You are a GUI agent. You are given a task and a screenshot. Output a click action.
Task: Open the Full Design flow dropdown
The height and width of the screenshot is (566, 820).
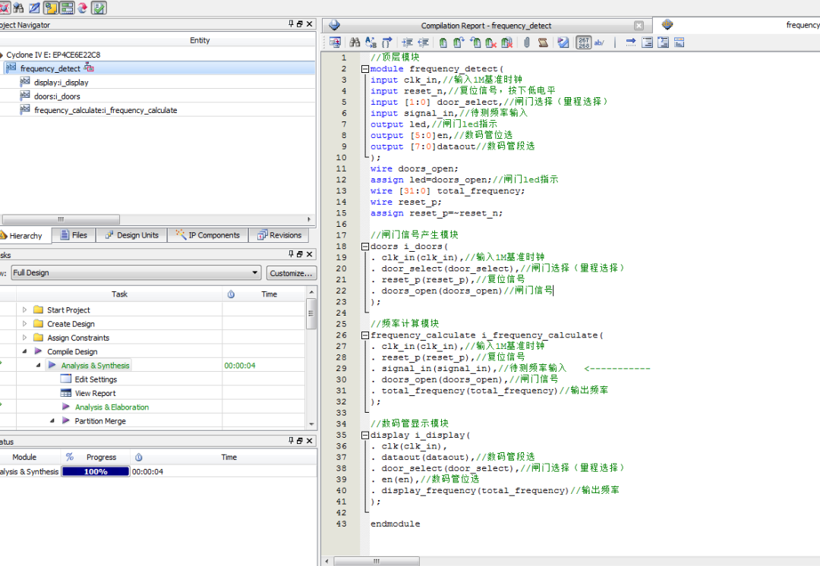255,273
